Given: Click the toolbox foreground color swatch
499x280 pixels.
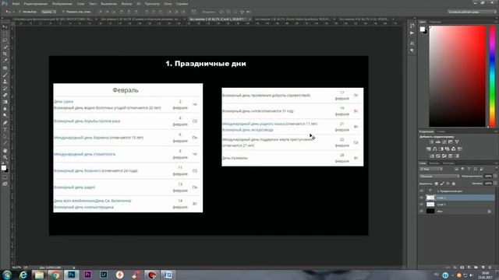Looking at the screenshot, I should pyautogui.click(x=3, y=168).
